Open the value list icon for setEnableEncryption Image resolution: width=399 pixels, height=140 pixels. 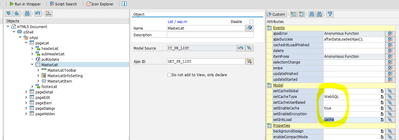click(382, 114)
